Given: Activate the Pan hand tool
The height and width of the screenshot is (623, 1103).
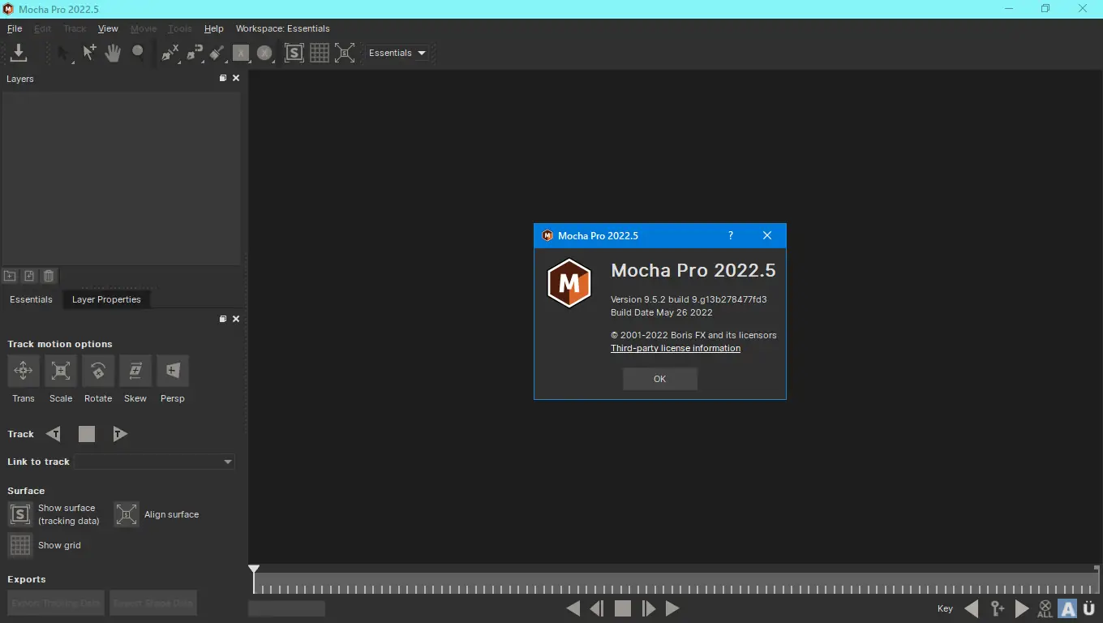Looking at the screenshot, I should coord(114,53).
